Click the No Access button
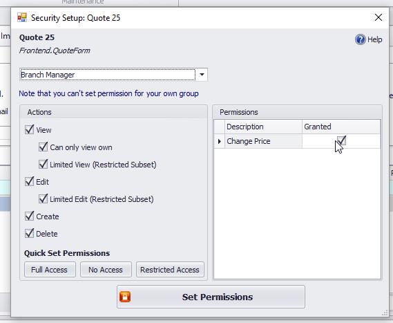 106,270
